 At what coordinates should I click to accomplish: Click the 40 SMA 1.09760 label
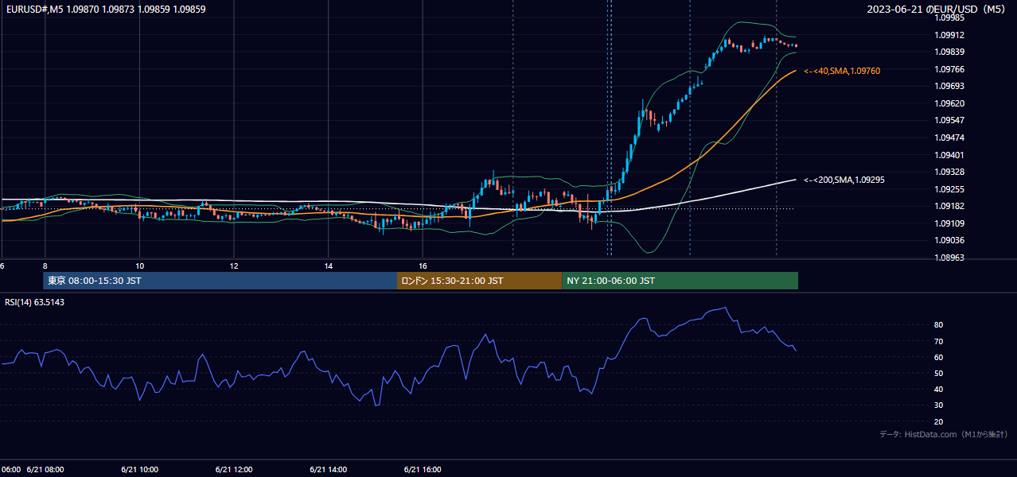coord(842,71)
